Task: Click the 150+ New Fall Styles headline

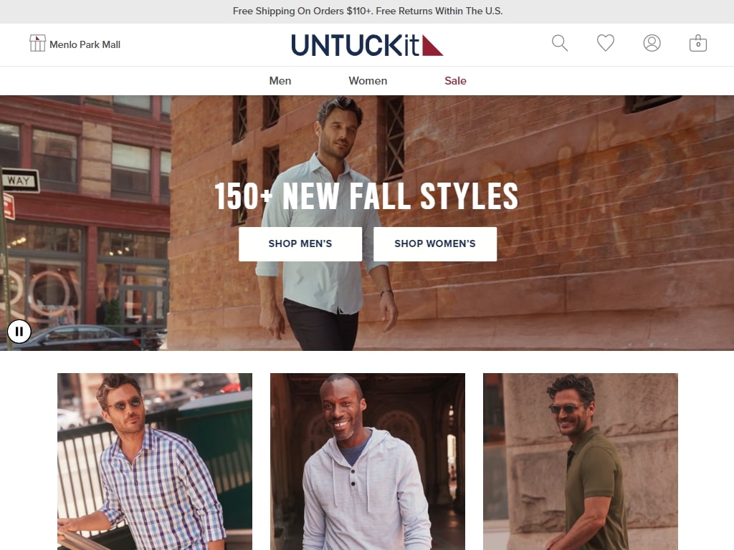Action: 366,196
